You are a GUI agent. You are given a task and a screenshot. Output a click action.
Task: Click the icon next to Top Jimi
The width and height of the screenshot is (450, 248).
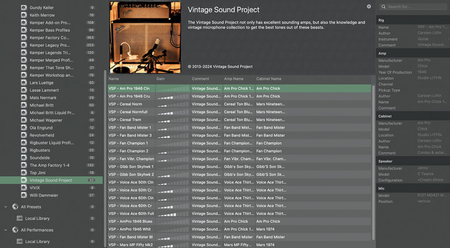point(24,173)
